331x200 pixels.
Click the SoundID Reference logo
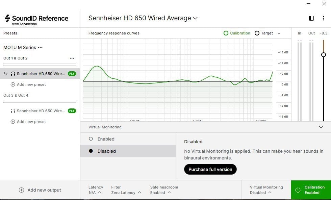coord(36,20)
